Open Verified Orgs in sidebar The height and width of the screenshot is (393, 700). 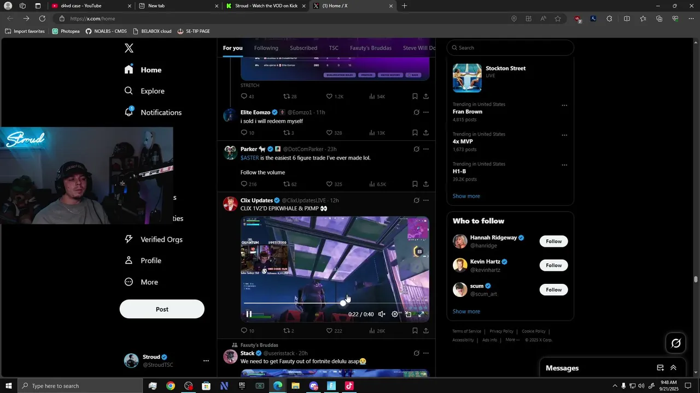[154, 240]
